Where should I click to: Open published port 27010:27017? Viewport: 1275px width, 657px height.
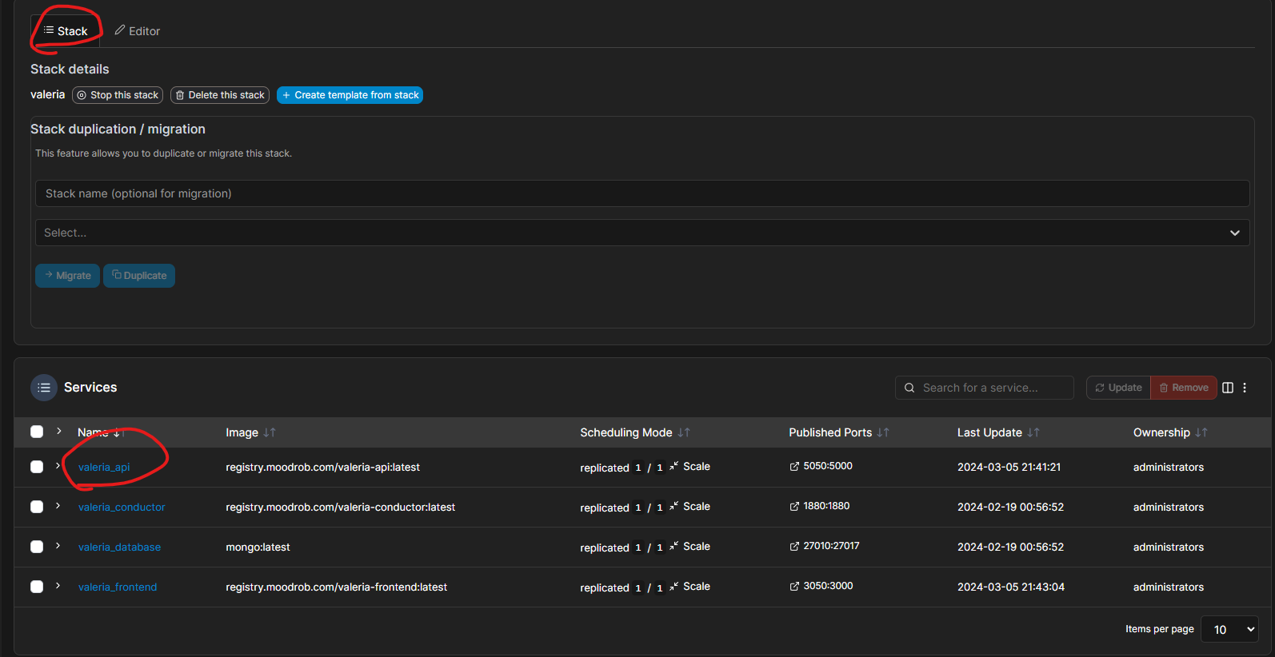coord(825,546)
